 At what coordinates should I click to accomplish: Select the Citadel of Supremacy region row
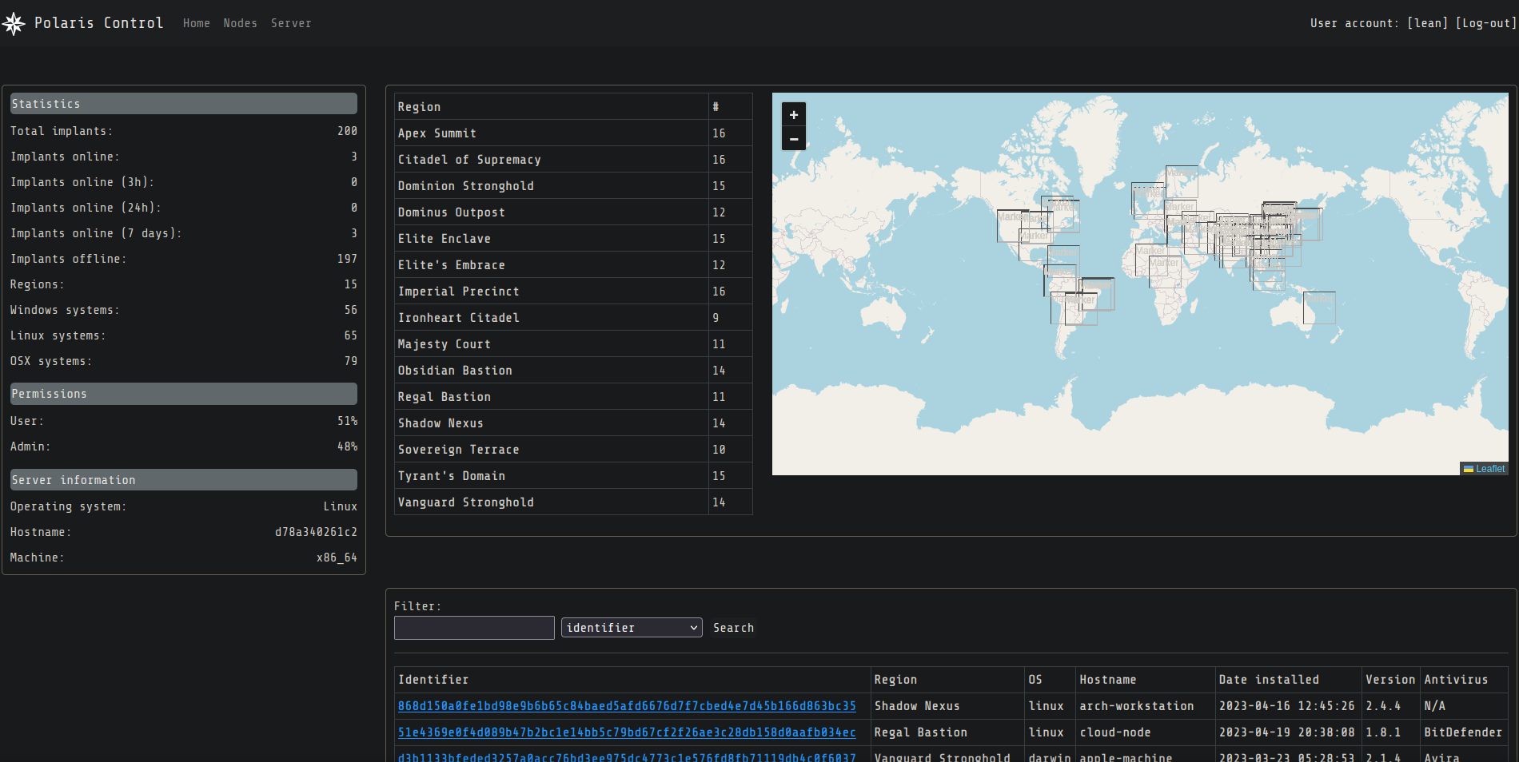[x=573, y=160]
